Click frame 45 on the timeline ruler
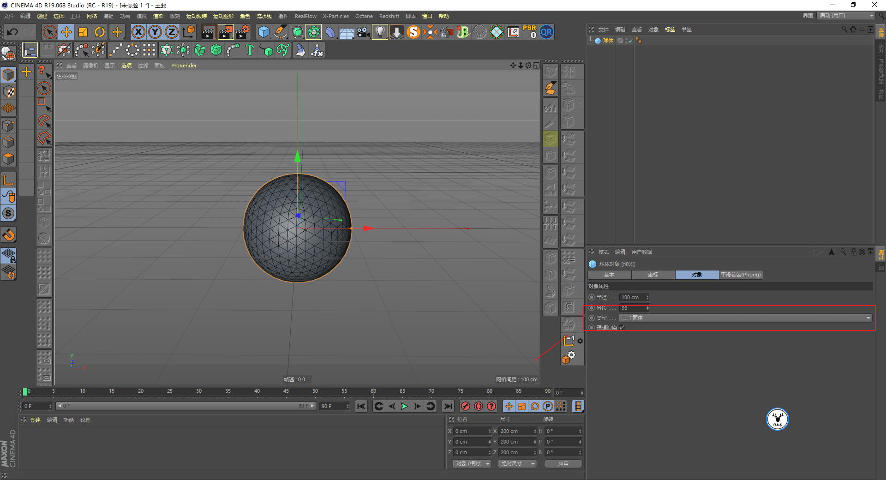The height and width of the screenshot is (480, 886). [x=286, y=391]
